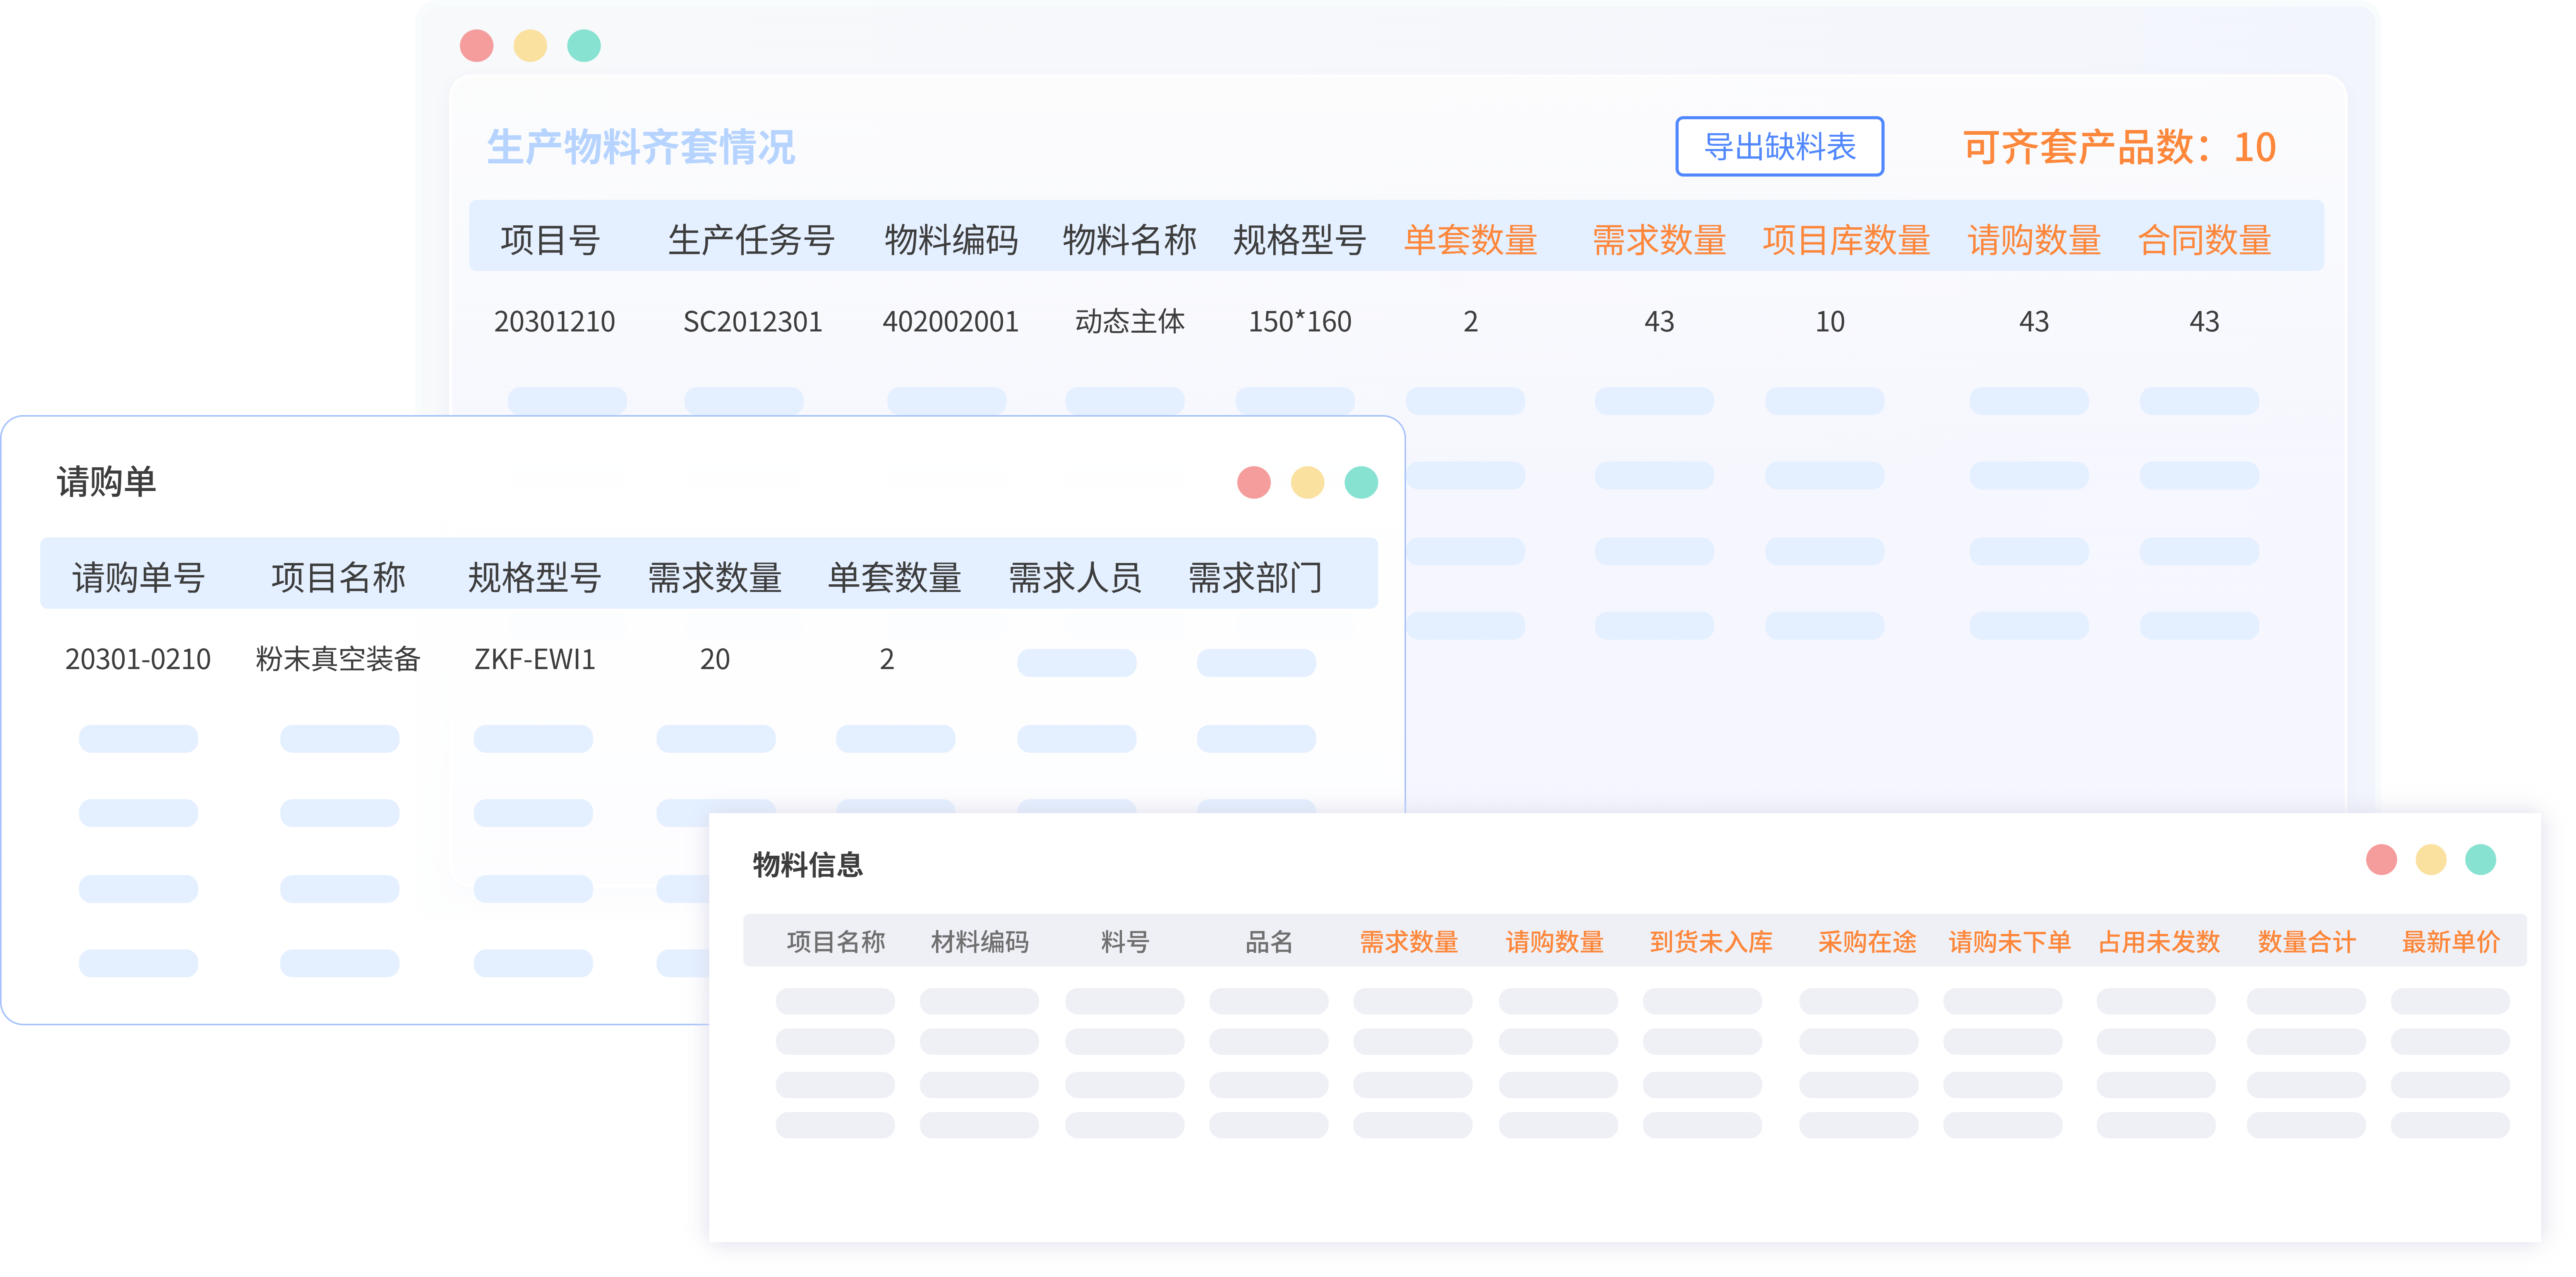Select the 占用未发数 column header
The height and width of the screenshot is (1277, 2576).
[2159, 942]
